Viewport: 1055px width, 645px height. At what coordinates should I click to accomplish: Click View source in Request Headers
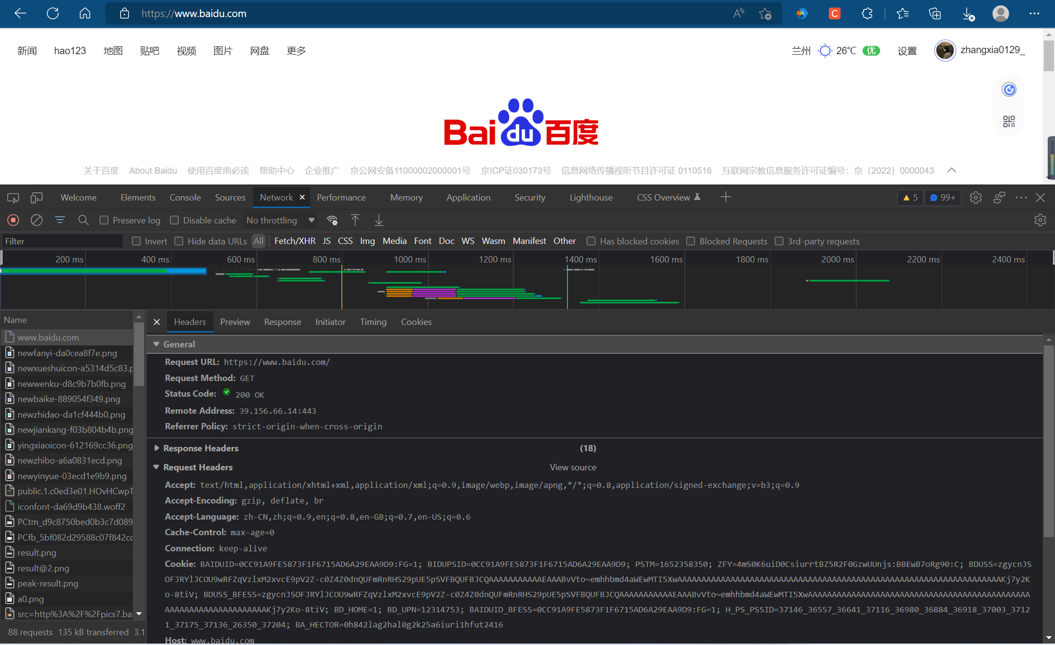(x=573, y=466)
